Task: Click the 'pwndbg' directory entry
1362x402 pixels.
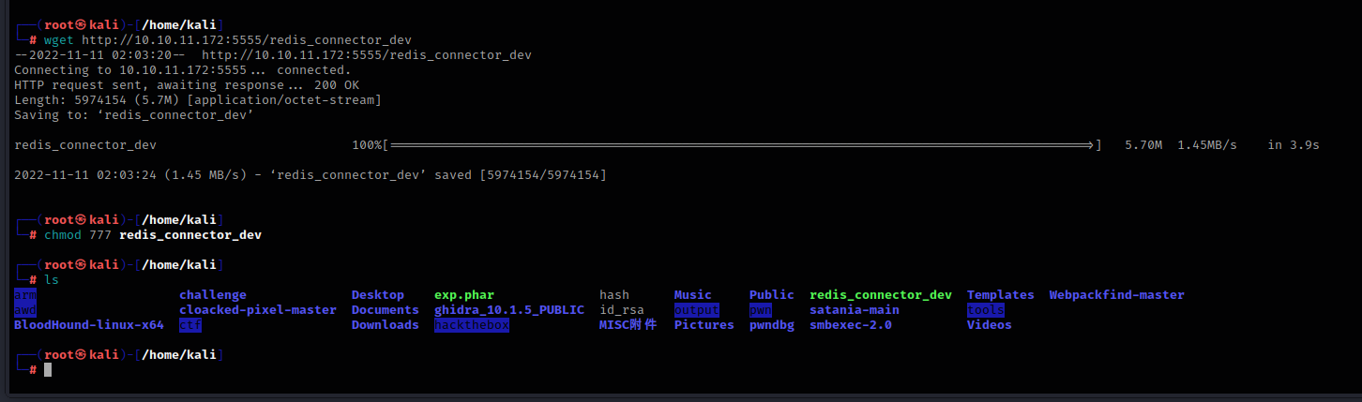Action: click(772, 325)
